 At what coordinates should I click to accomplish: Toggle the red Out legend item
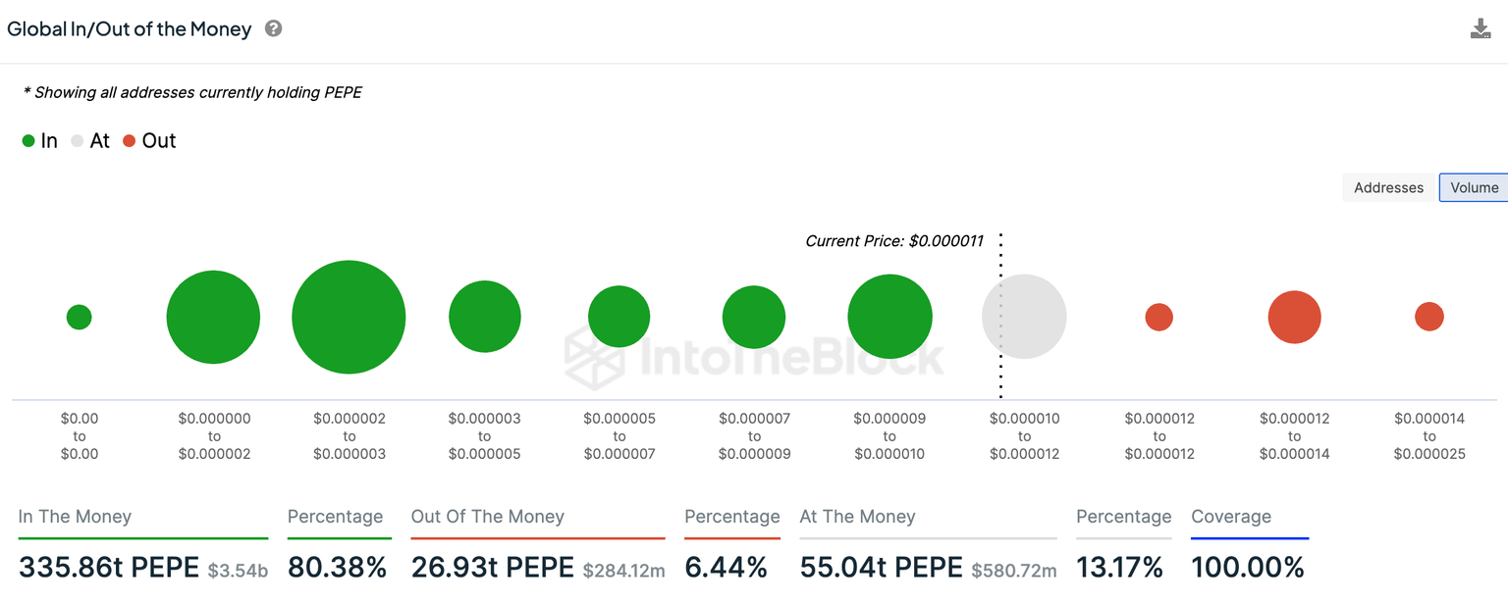point(149,141)
